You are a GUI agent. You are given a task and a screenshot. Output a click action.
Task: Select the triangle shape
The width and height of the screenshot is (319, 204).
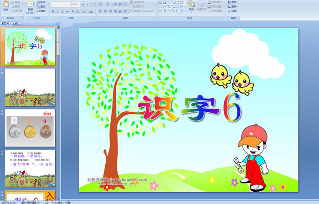[165, 6]
